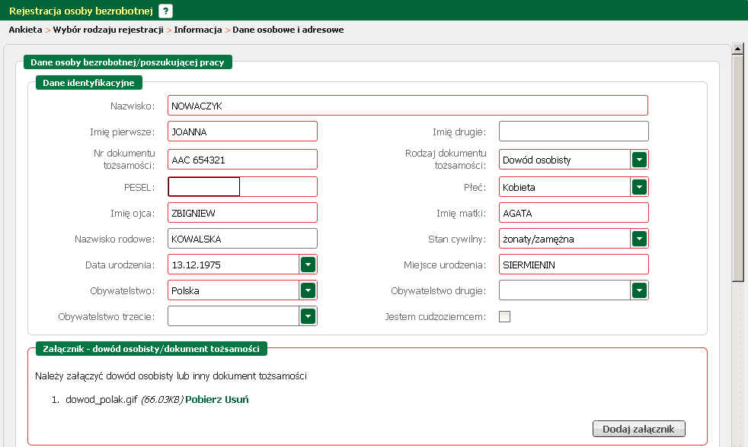Click Pobierz link for dowod_polak.gif
This screenshot has height=447, width=748.
click(x=203, y=399)
